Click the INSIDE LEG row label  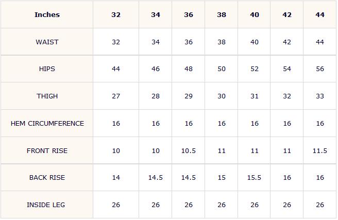coord(47,205)
